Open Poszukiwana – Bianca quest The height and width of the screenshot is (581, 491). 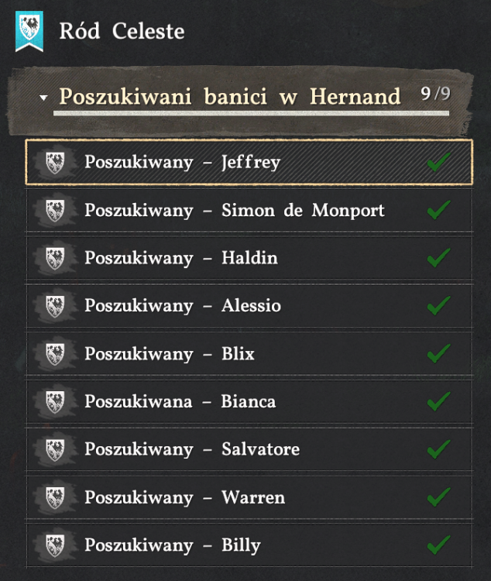pos(249,401)
